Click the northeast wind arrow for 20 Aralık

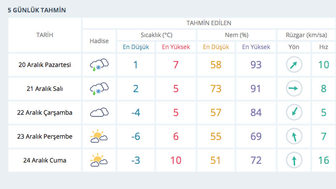[x=294, y=65]
